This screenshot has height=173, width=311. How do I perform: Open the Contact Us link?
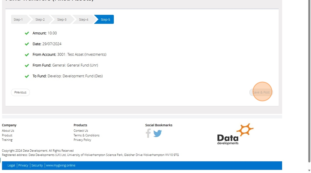pos(81,130)
